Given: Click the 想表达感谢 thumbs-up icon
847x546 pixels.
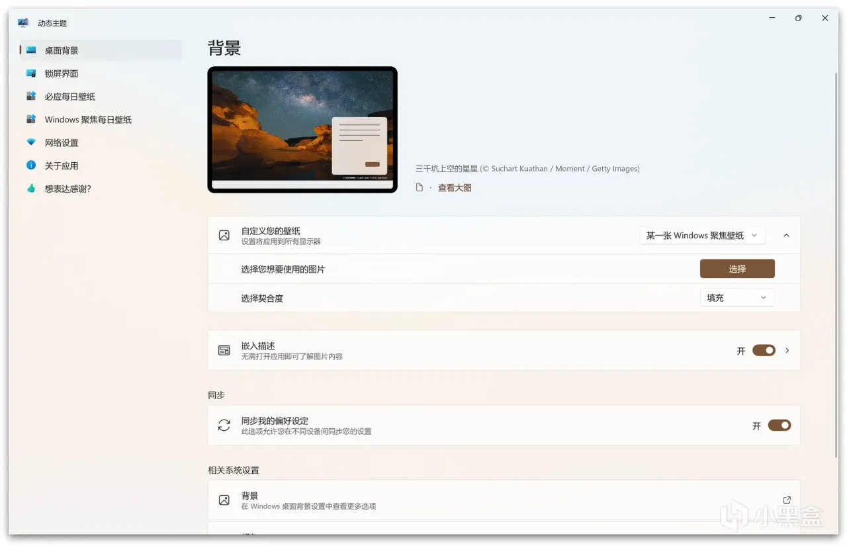Looking at the screenshot, I should click(x=31, y=189).
